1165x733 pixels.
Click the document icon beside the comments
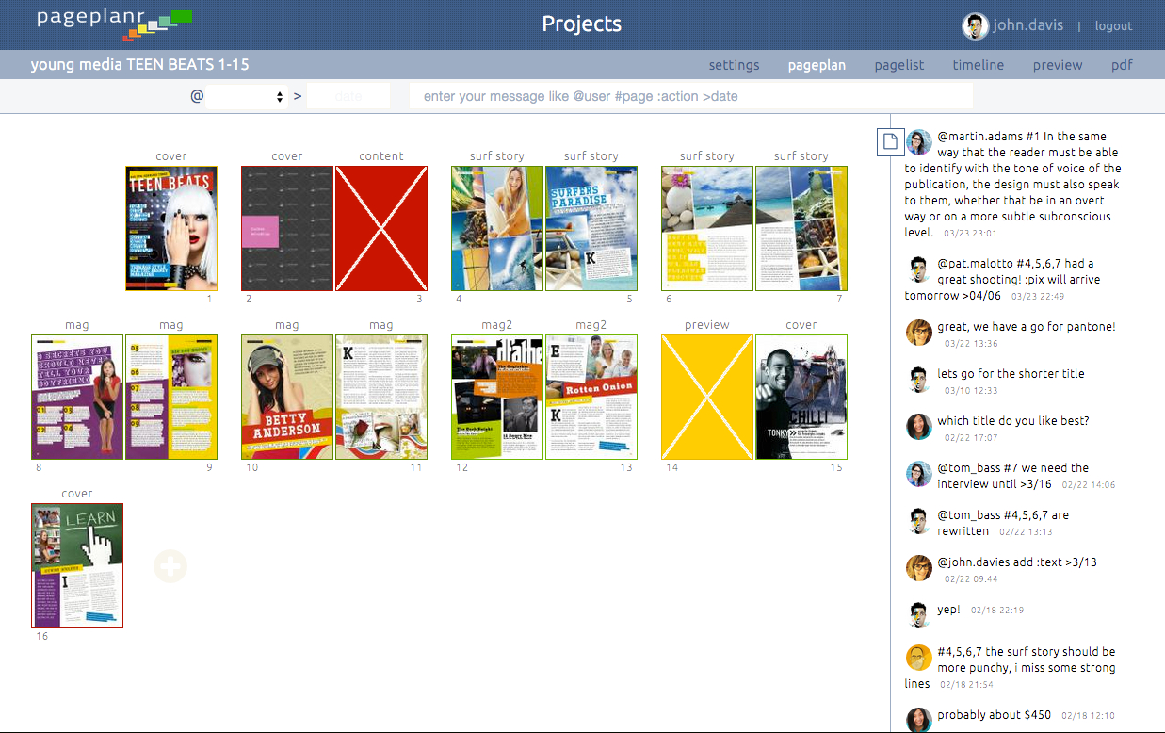click(x=889, y=141)
